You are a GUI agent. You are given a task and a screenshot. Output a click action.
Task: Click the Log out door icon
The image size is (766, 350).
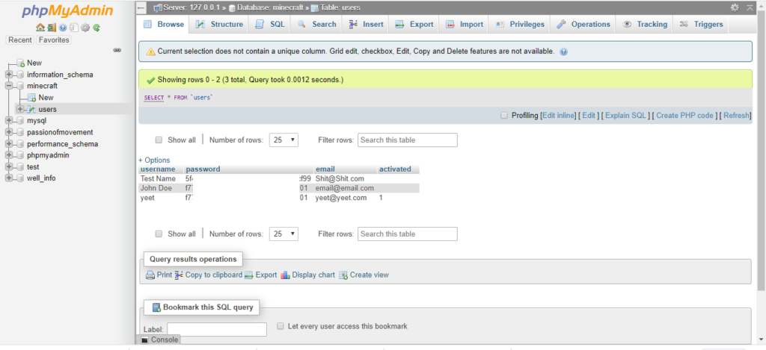[51, 28]
